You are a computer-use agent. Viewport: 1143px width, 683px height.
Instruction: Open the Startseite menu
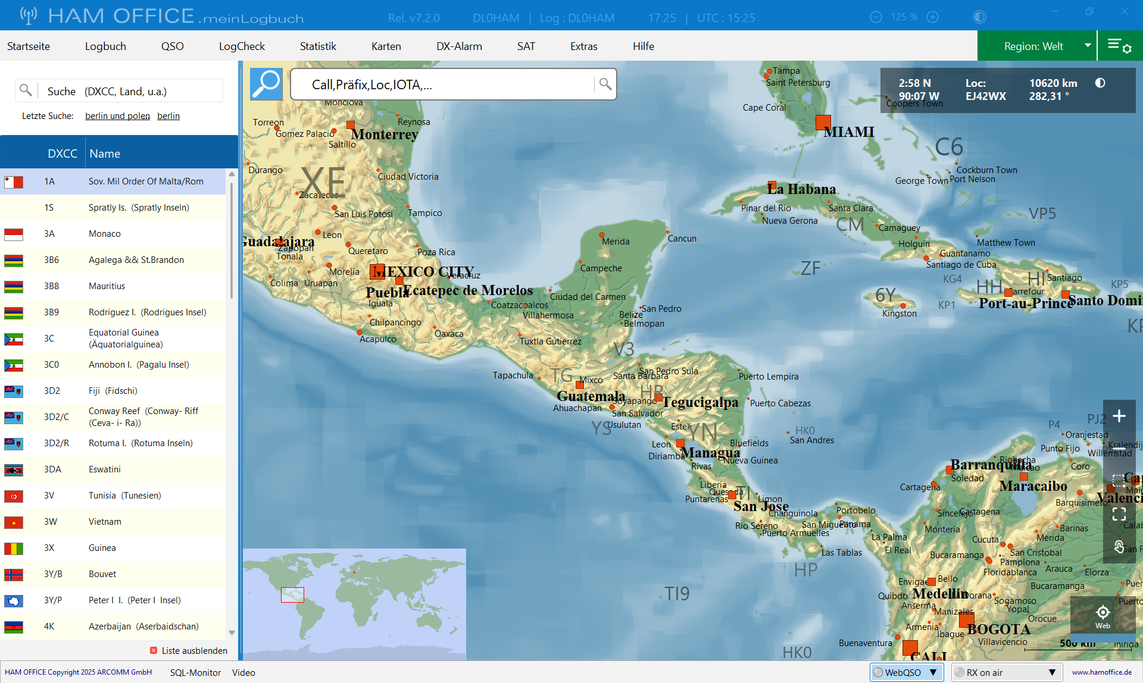(x=29, y=46)
